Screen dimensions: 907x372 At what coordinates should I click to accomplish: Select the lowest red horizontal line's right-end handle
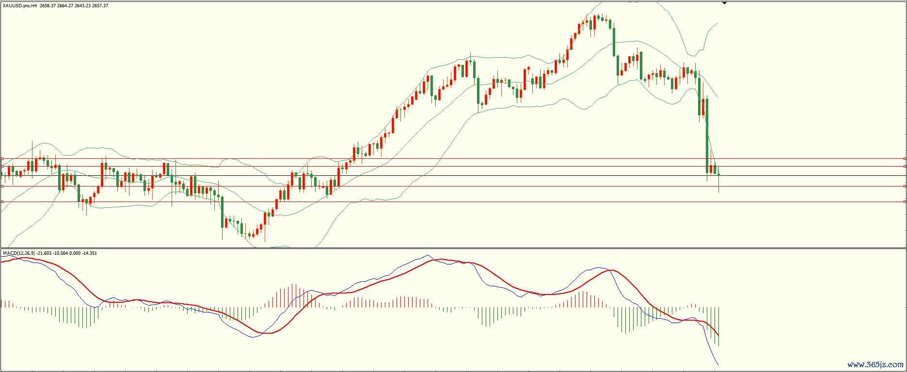pos(905,201)
